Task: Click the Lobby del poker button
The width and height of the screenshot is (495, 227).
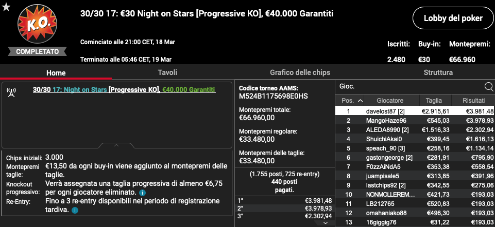Action: pyautogui.click(x=453, y=18)
